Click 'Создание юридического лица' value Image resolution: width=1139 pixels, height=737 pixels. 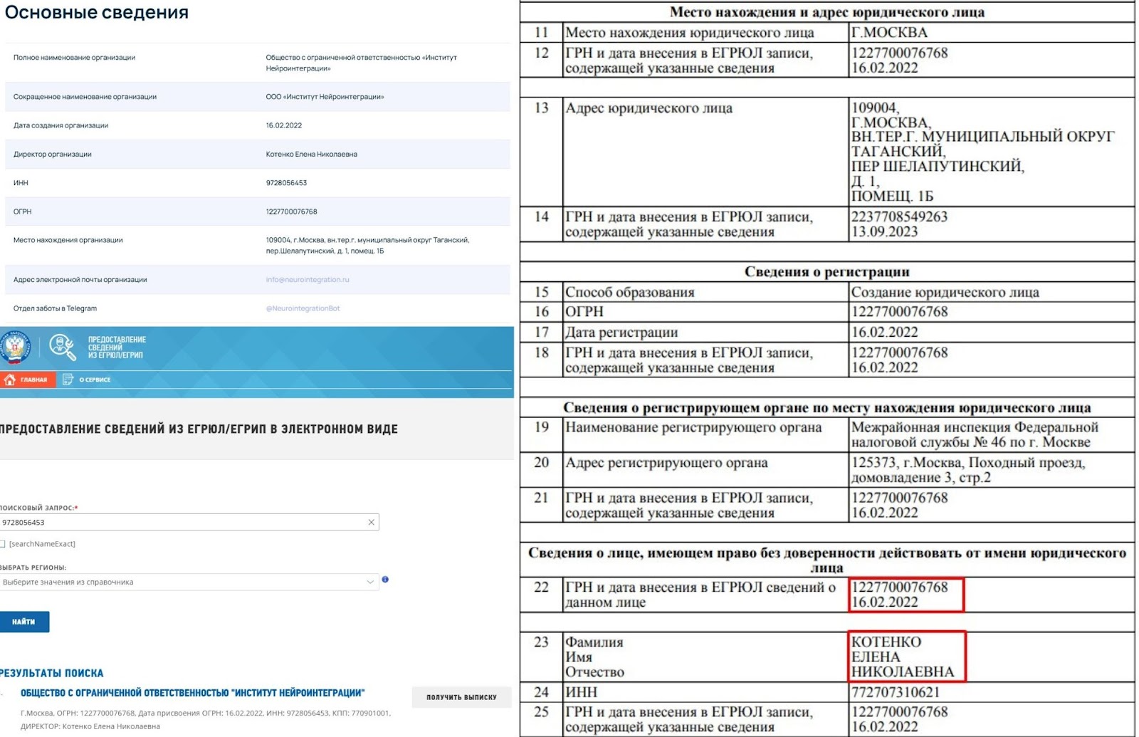[x=945, y=293]
